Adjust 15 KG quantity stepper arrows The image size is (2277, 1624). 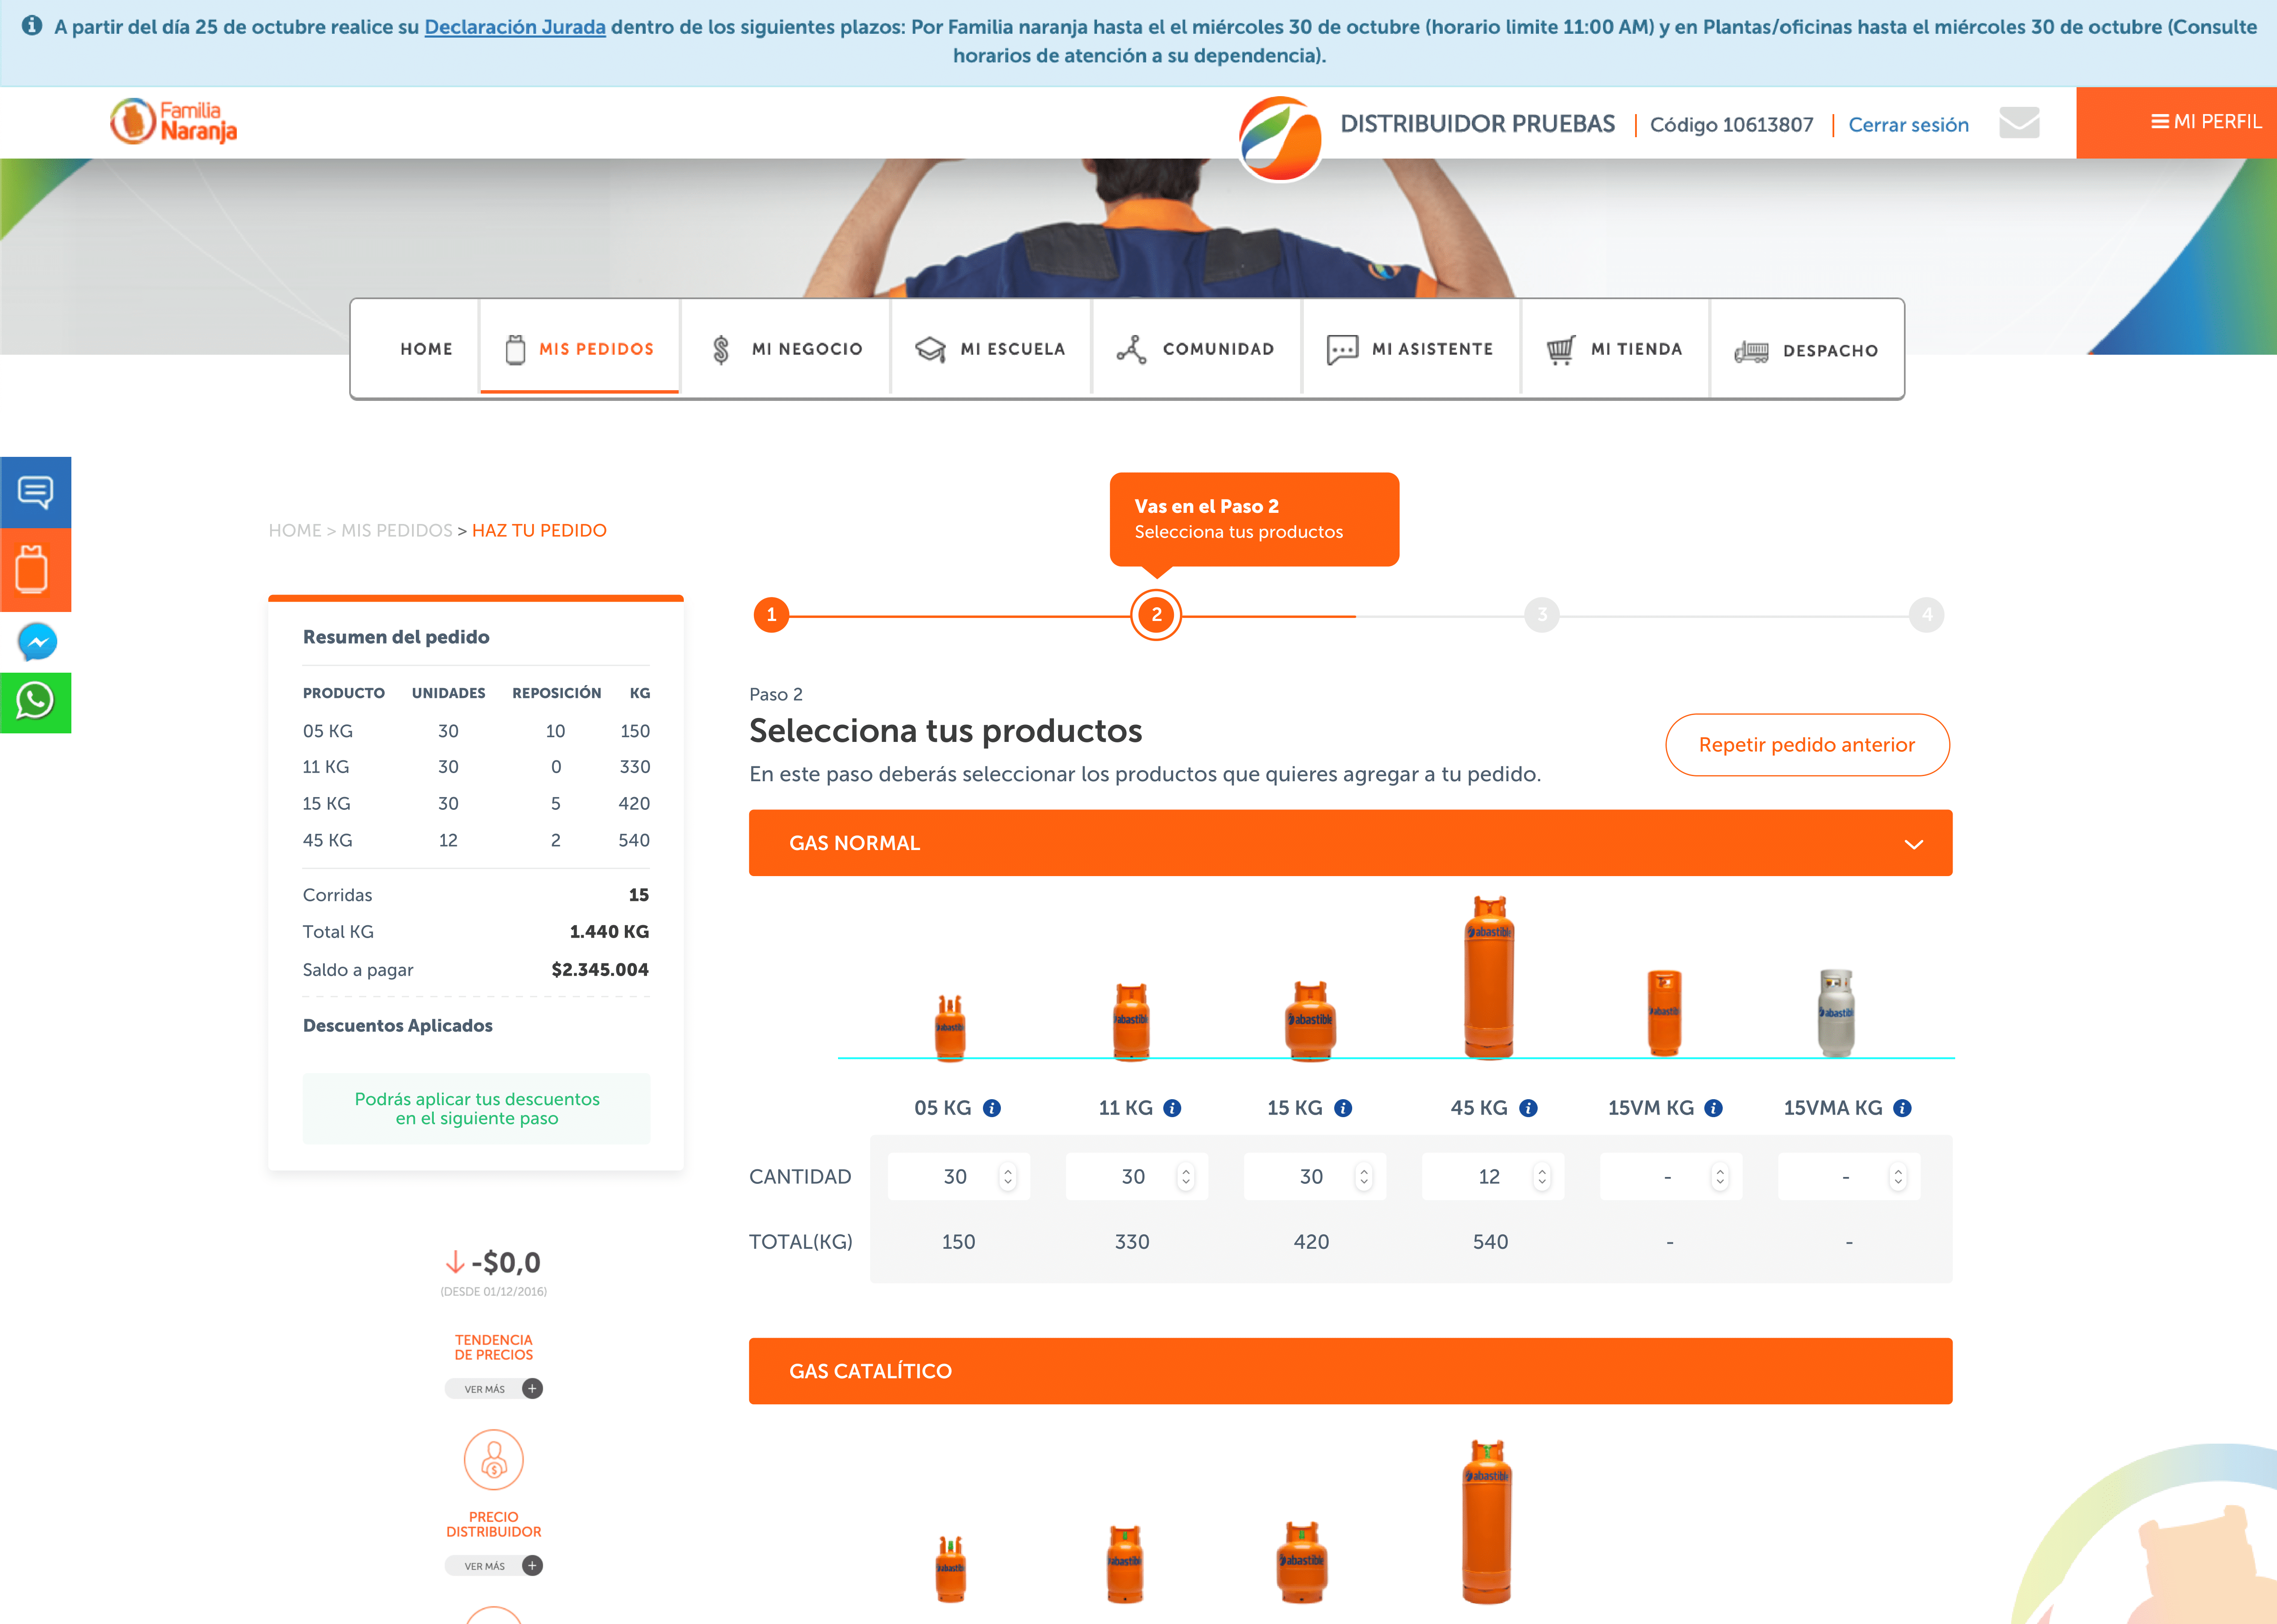coord(1364,1177)
